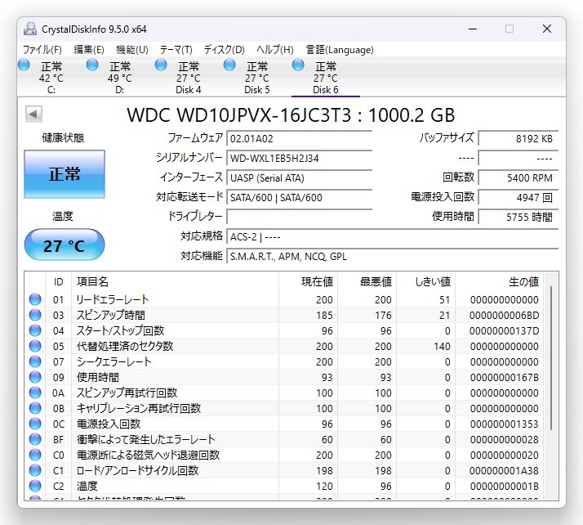
Task: Switch to Disk 4 status icon
Action: click(161, 65)
